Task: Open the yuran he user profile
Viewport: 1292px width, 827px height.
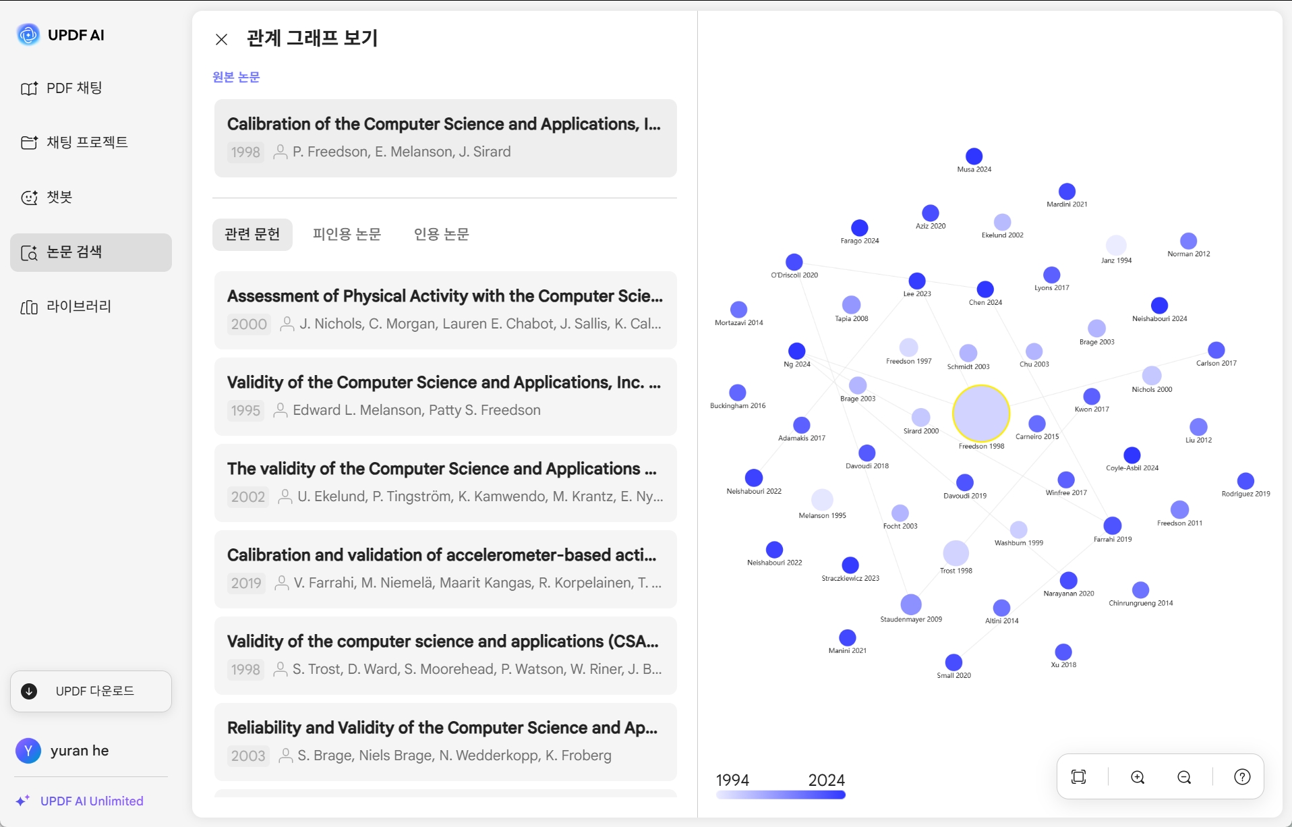Action: point(63,751)
